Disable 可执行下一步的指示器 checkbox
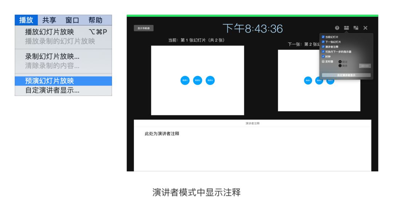Viewport: 393px width, 213px height. [x=323, y=52]
